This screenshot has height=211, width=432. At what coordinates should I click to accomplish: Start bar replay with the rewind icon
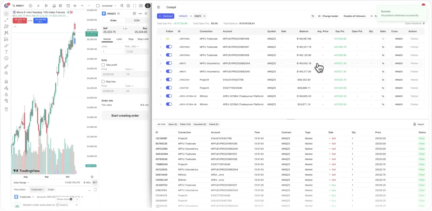[x=74, y=6]
